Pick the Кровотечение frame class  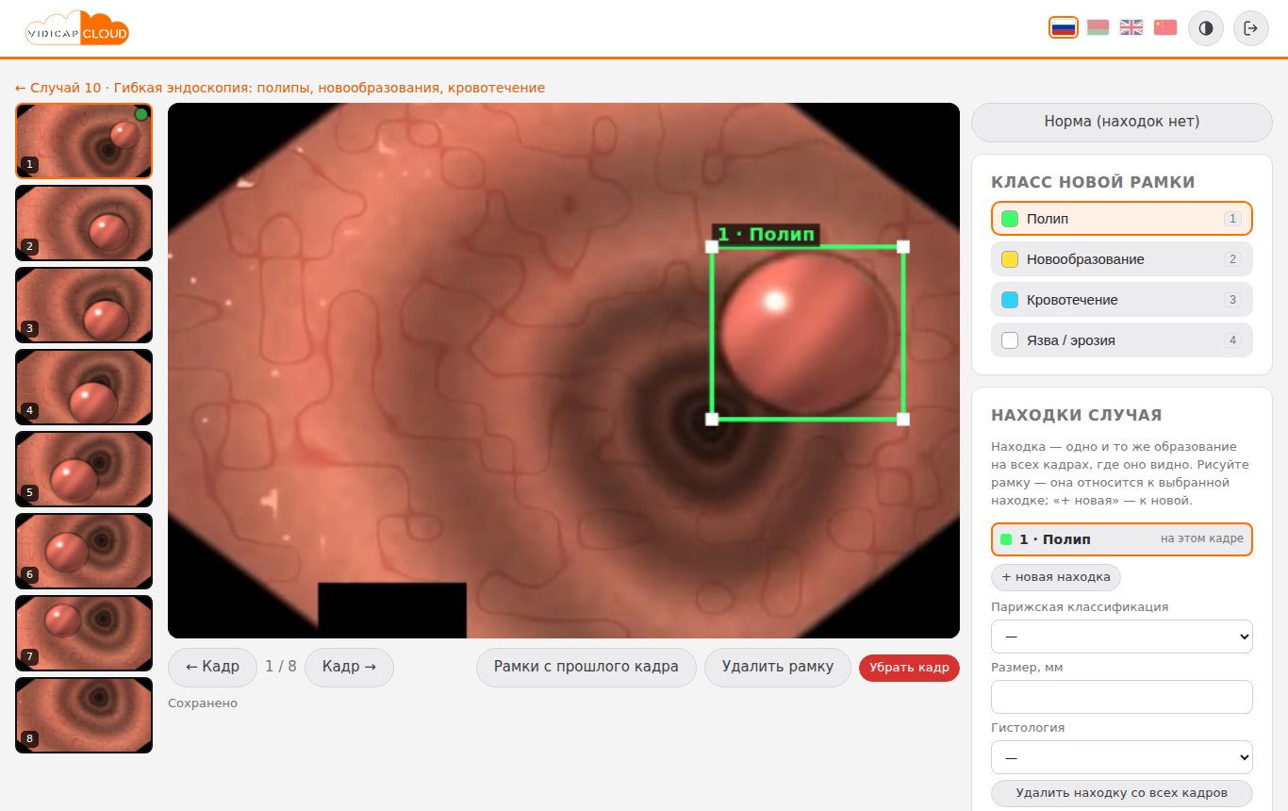pos(1122,300)
